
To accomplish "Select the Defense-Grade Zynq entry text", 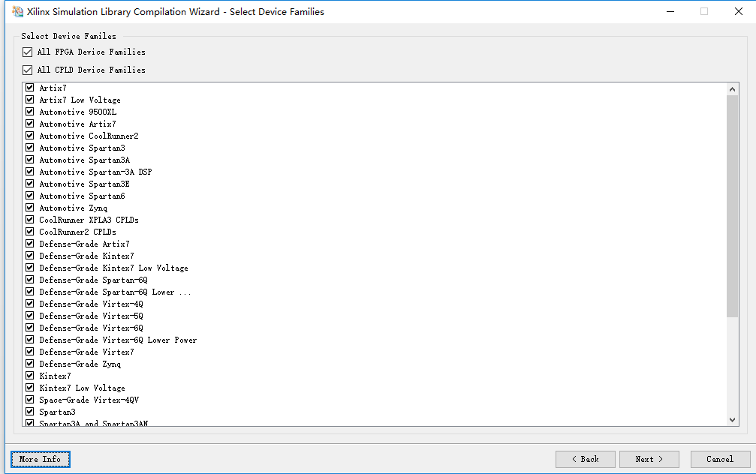I will pyautogui.click(x=80, y=364).
